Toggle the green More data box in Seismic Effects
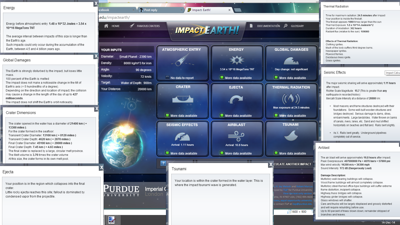 [167, 153]
